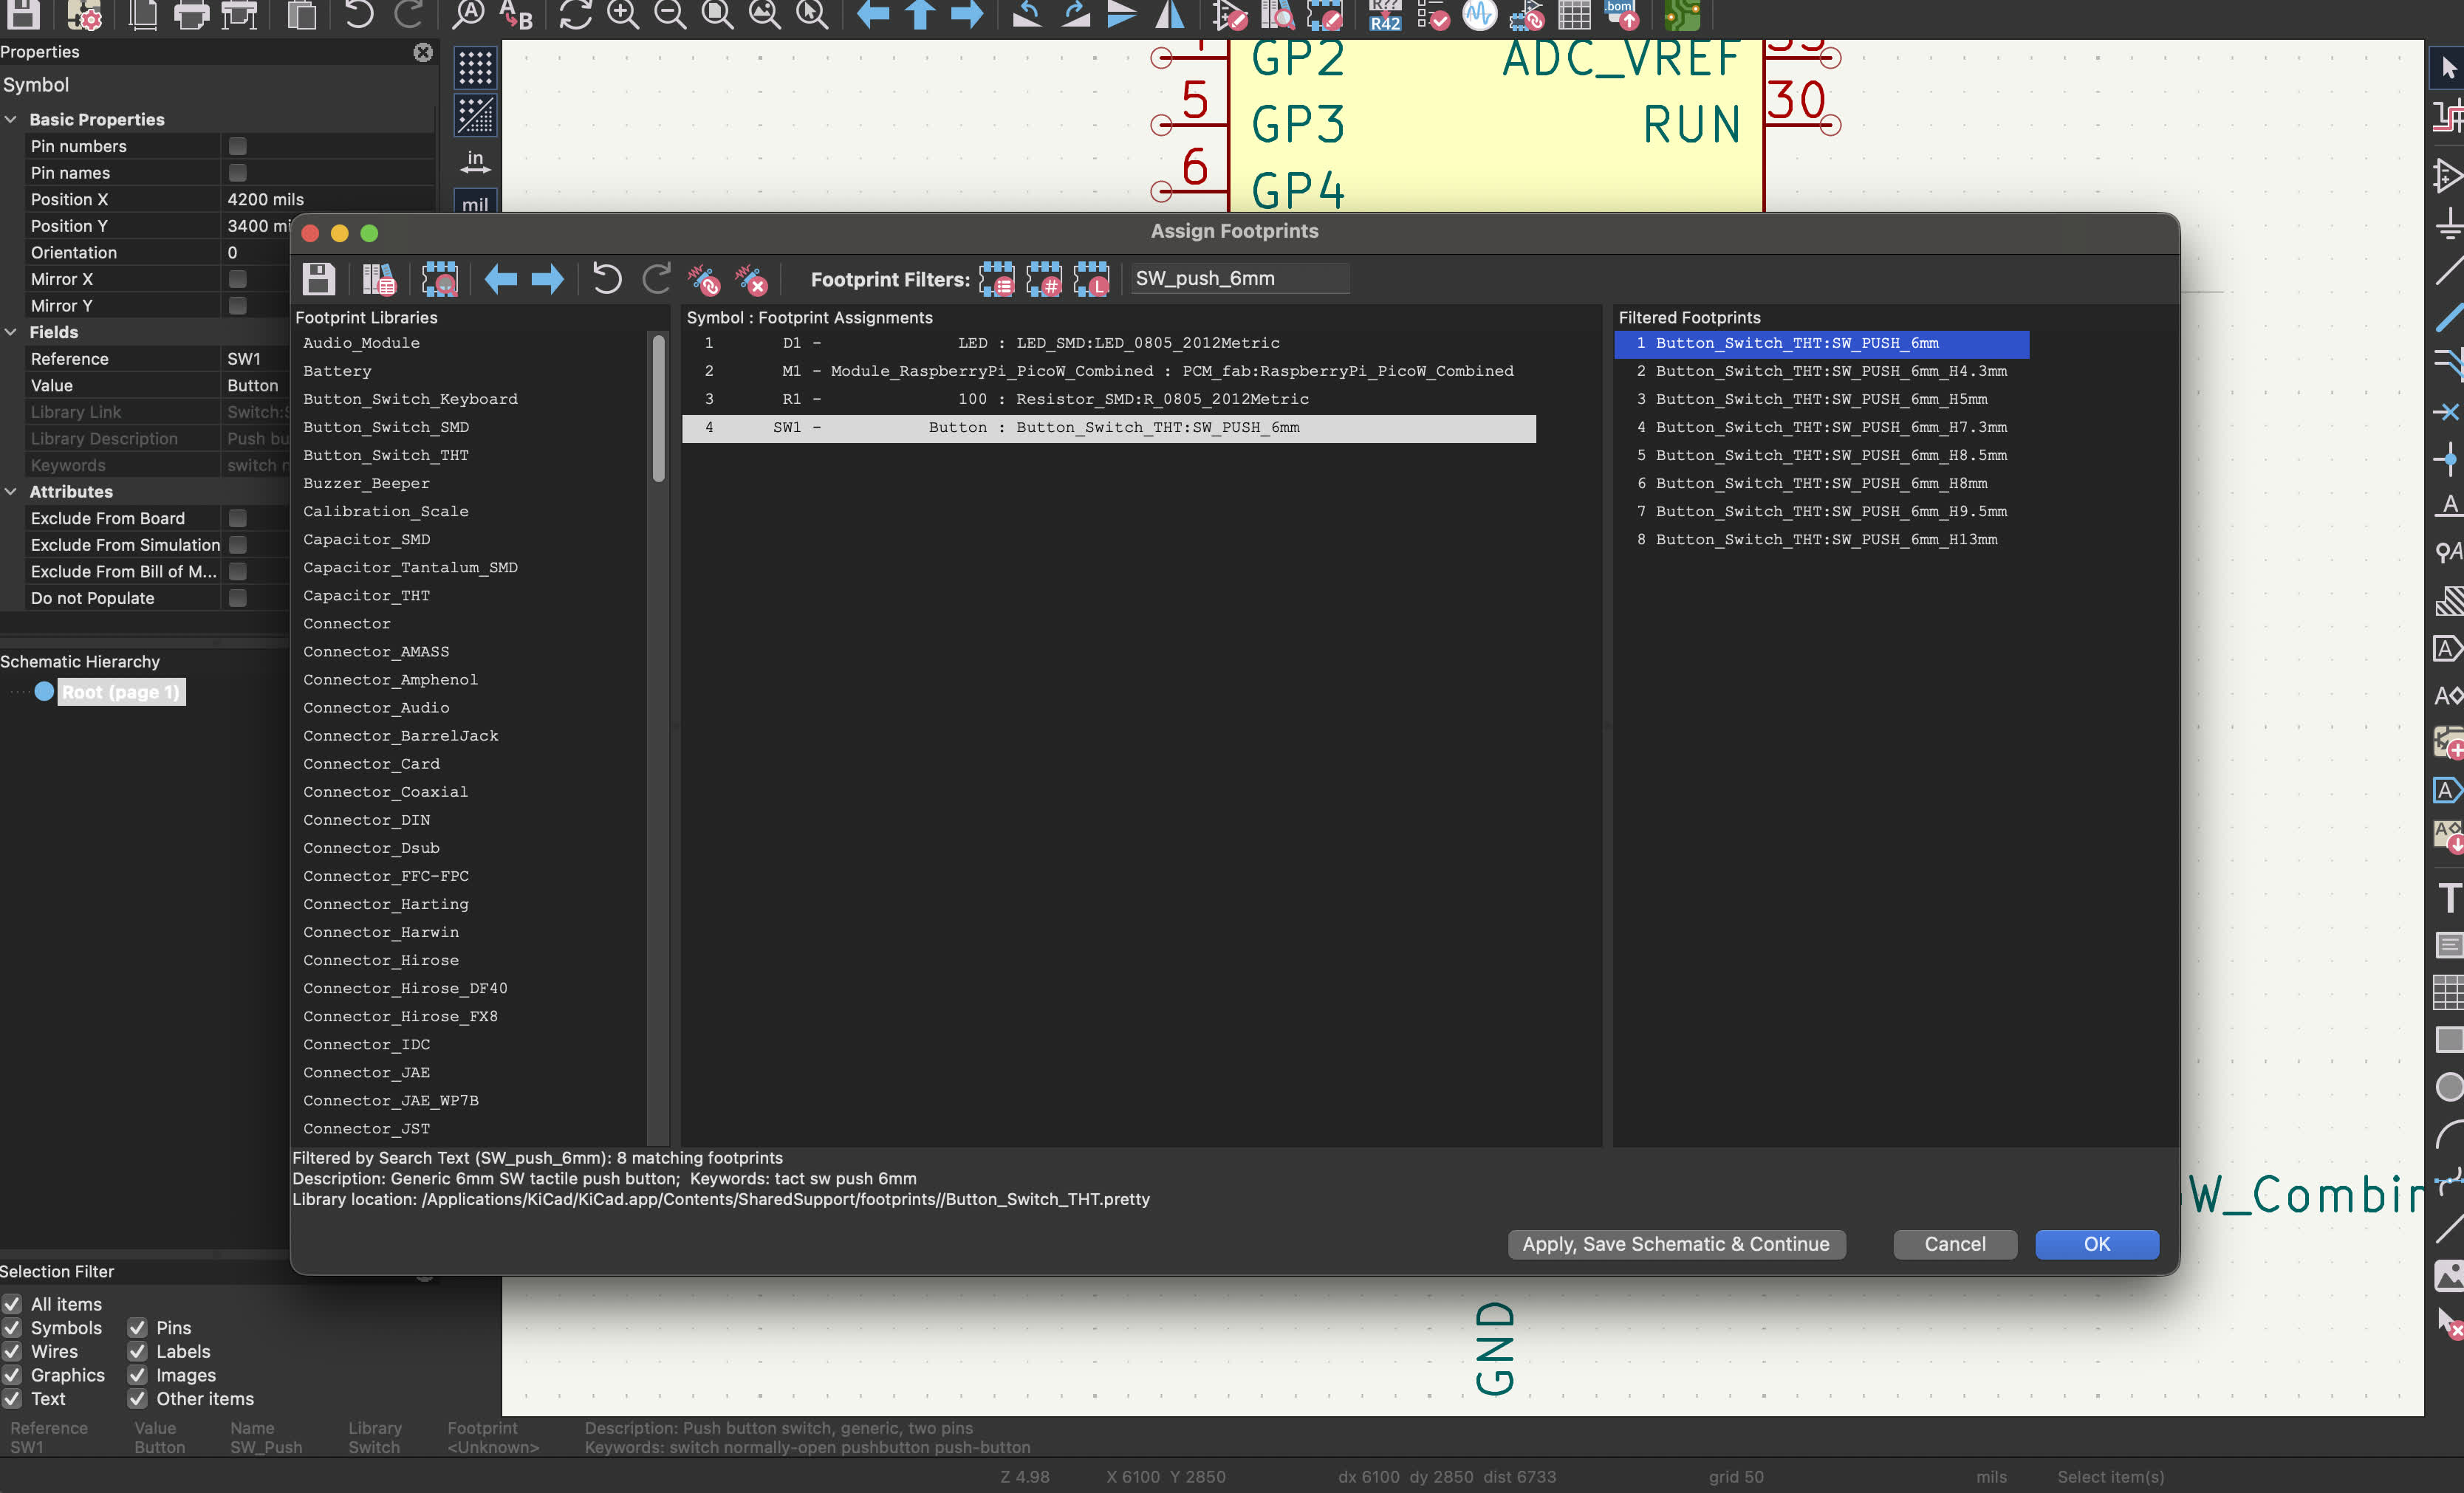Toggle footprint filtering by pin count
Screen dimensions: 2464x1493
1045,280
